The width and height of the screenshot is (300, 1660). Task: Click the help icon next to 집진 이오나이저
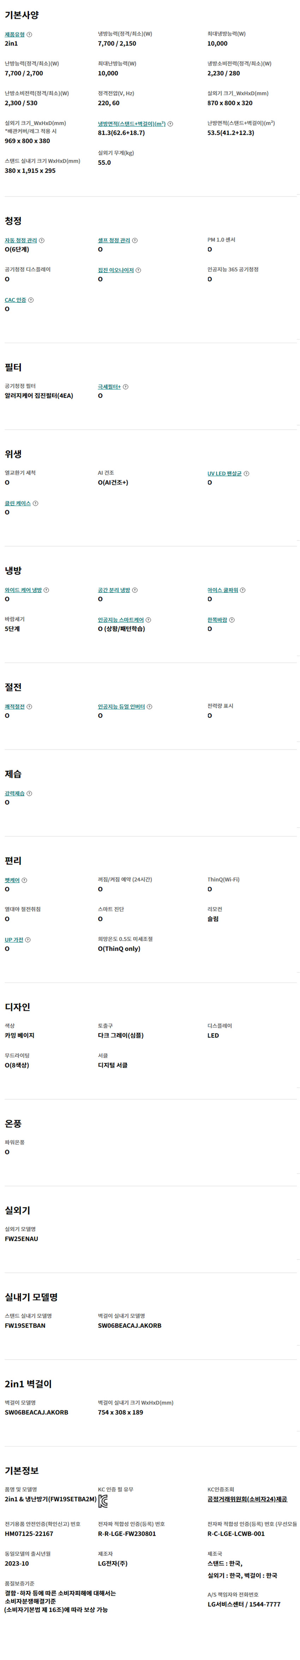tap(139, 271)
